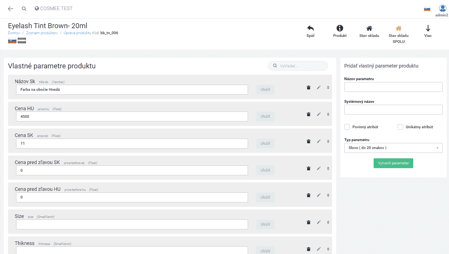449x254 pixels.
Task: Click the Späť return icon
Action: coord(310,28)
